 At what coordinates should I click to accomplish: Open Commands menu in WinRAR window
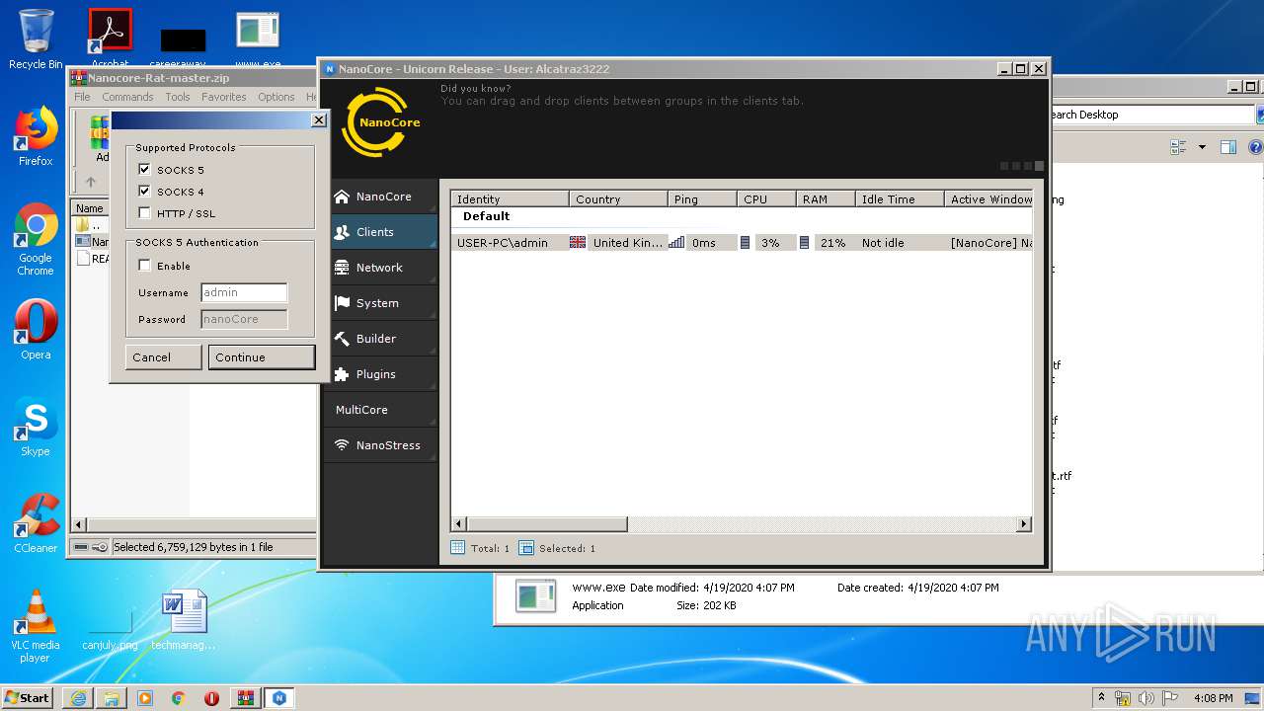(127, 97)
